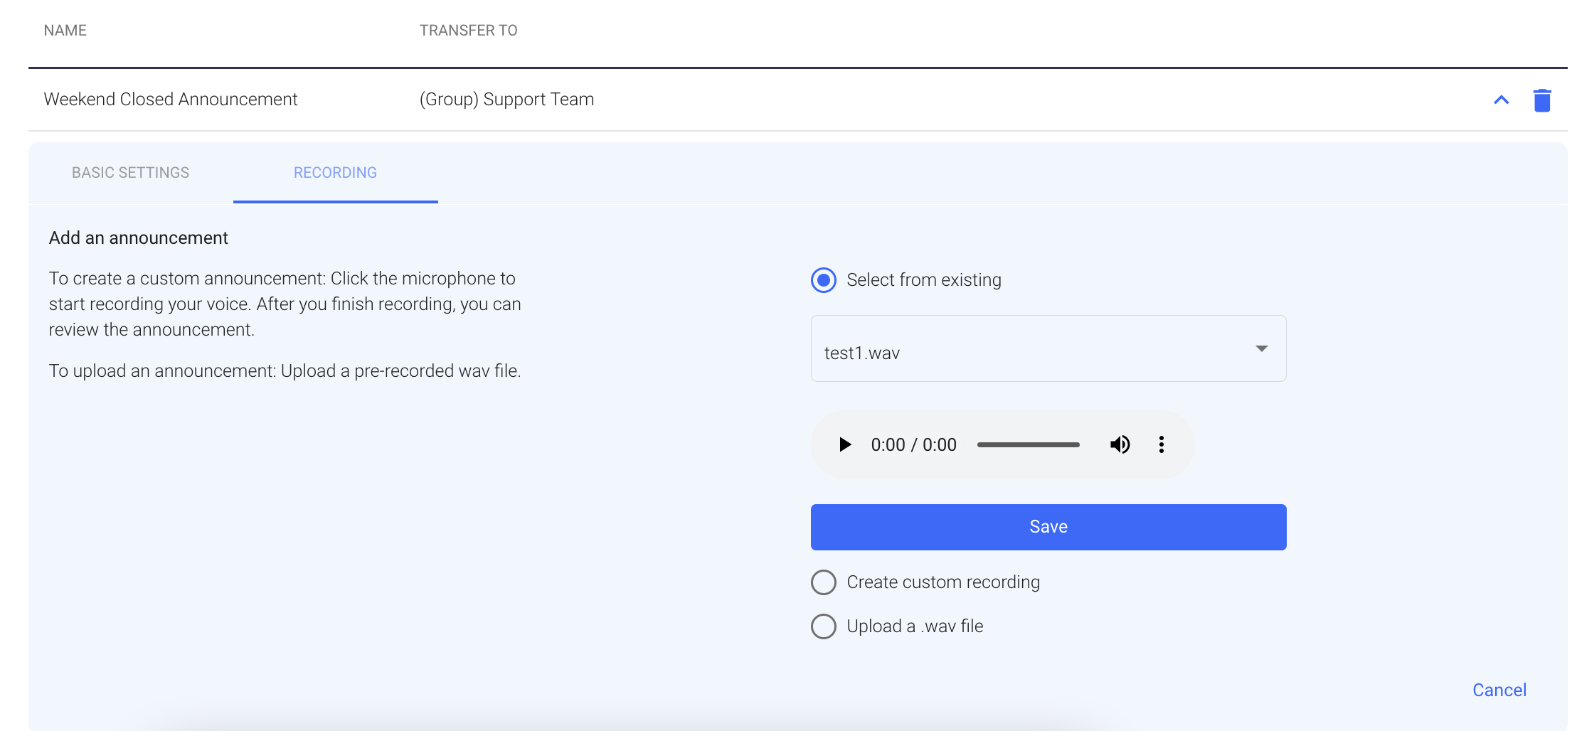Save the selected announcement recording
This screenshot has height=731, width=1572.
click(x=1048, y=527)
